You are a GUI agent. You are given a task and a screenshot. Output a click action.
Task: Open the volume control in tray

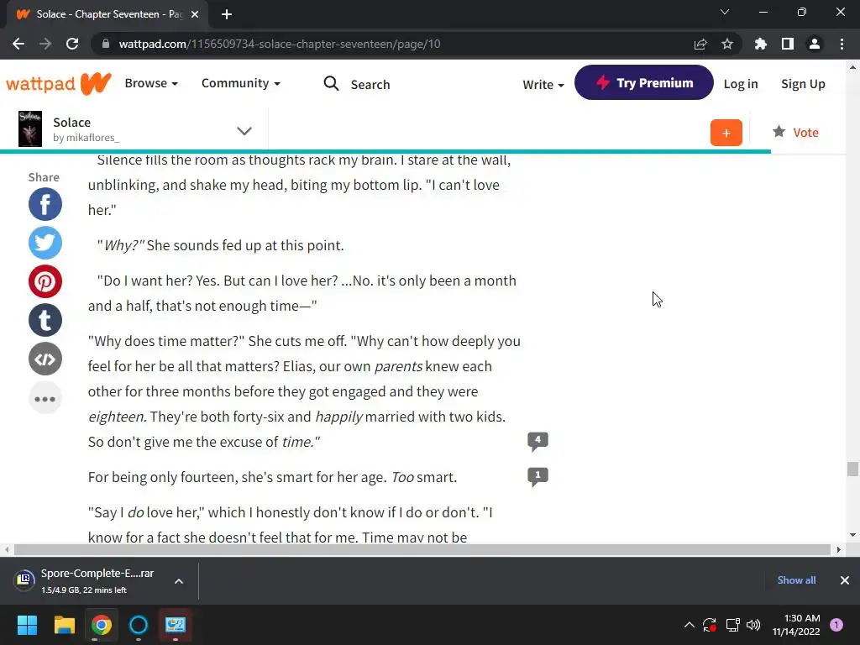click(753, 625)
